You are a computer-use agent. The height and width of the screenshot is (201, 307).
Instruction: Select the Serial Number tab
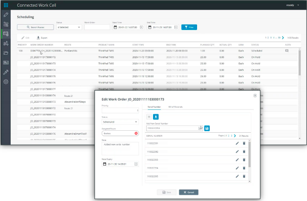(x=154, y=106)
